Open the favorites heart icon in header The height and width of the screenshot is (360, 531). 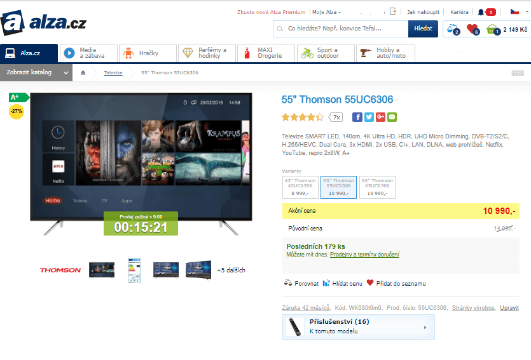[472, 29]
